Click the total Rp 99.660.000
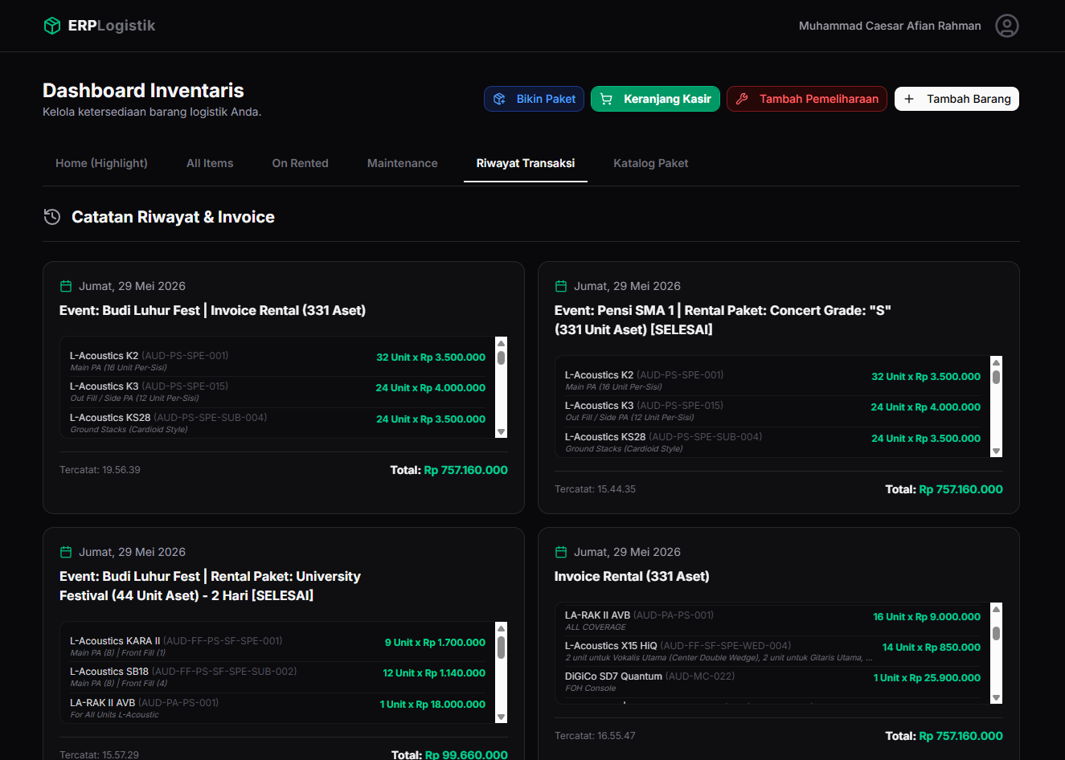The height and width of the screenshot is (760, 1065). pos(466,755)
